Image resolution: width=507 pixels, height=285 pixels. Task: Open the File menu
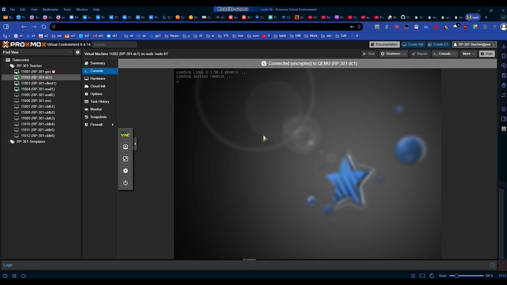[13, 9]
